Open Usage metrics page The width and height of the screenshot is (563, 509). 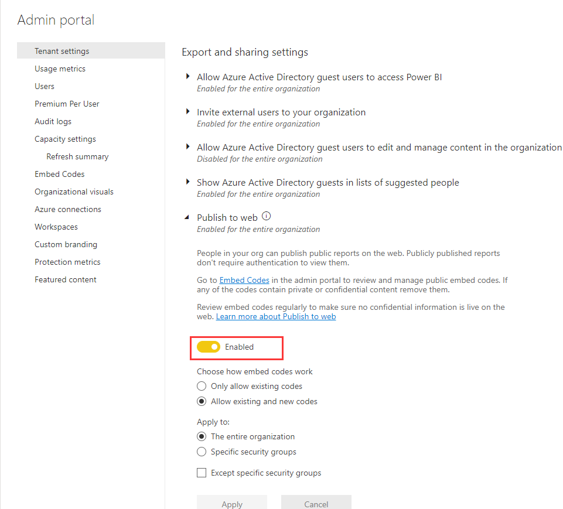click(60, 69)
